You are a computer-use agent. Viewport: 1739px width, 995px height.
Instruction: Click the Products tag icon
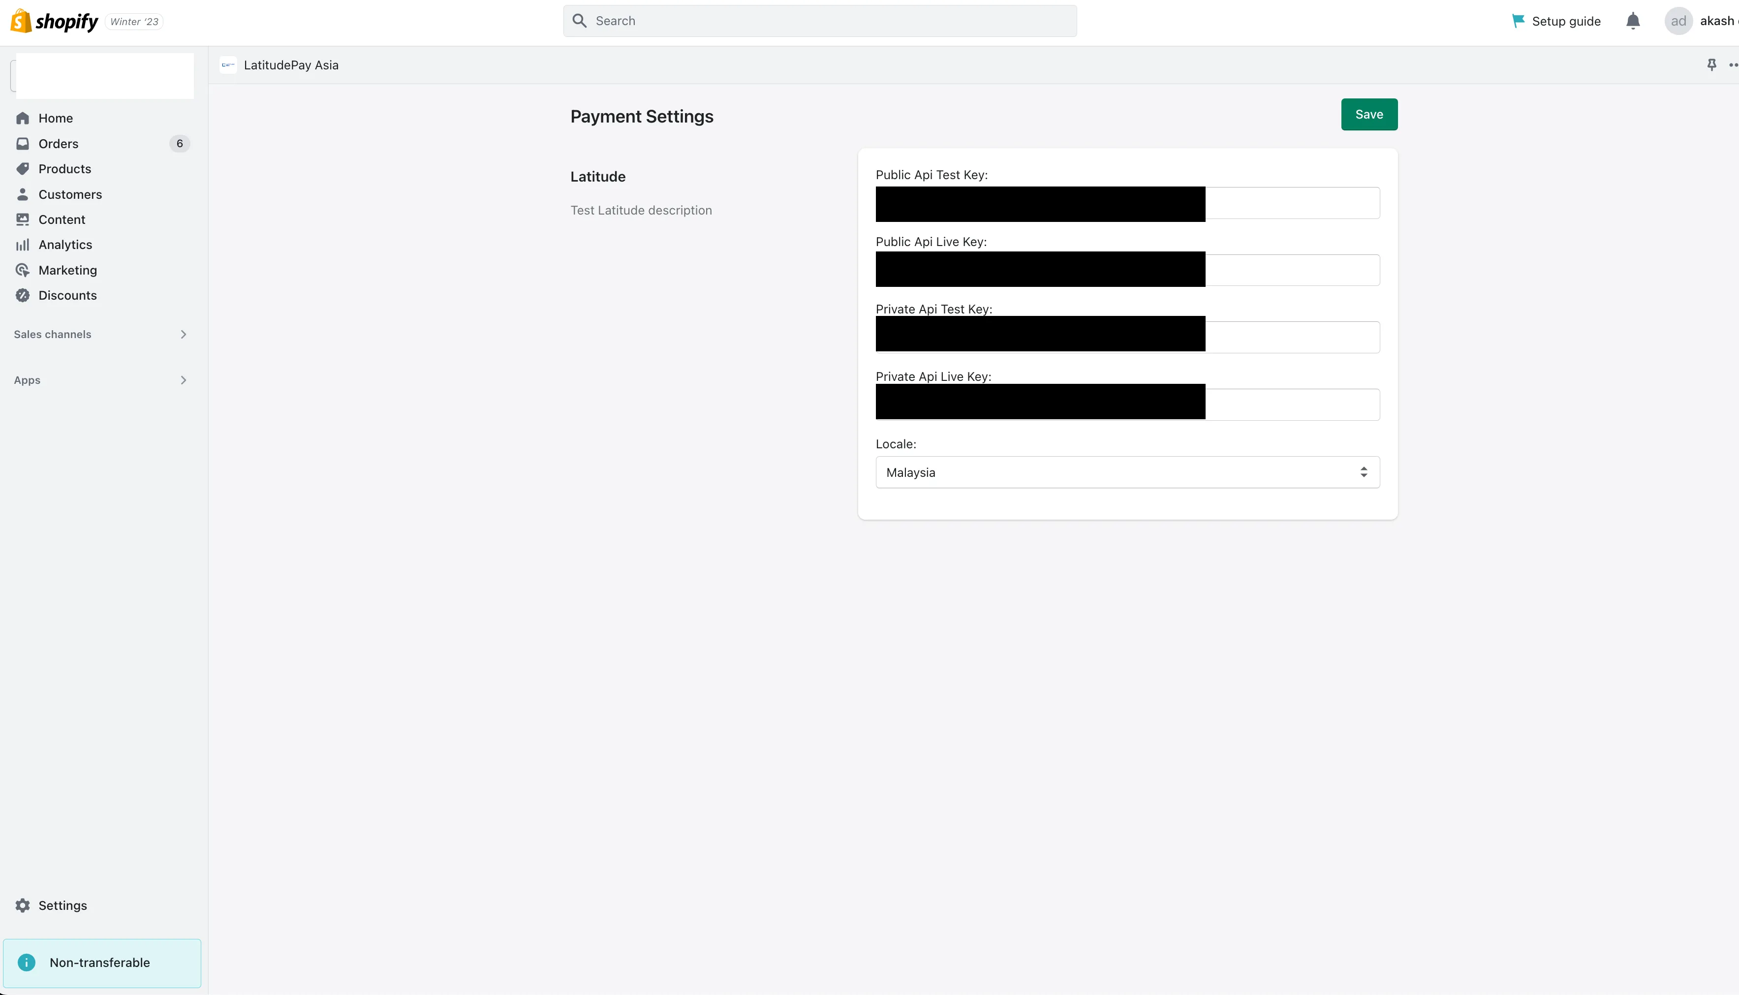(x=23, y=169)
